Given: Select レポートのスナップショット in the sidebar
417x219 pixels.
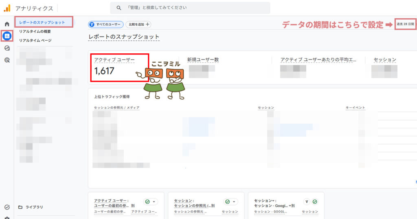Looking at the screenshot, I should [x=44, y=22].
